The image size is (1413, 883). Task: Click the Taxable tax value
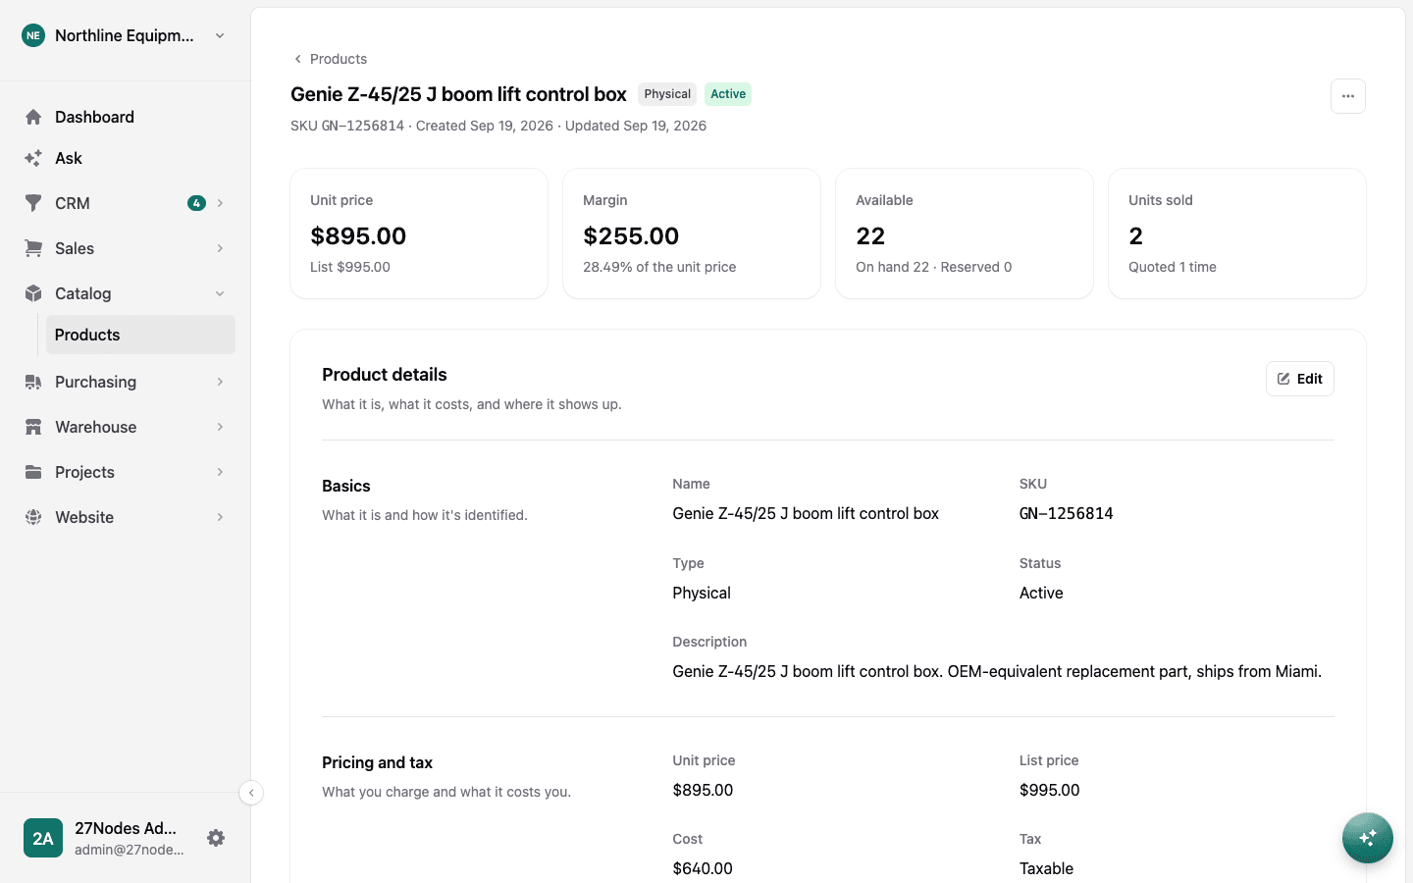[1046, 868]
